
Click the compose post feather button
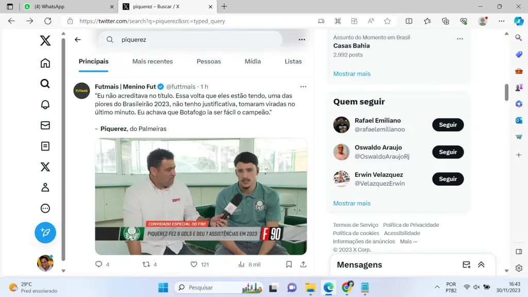45,233
